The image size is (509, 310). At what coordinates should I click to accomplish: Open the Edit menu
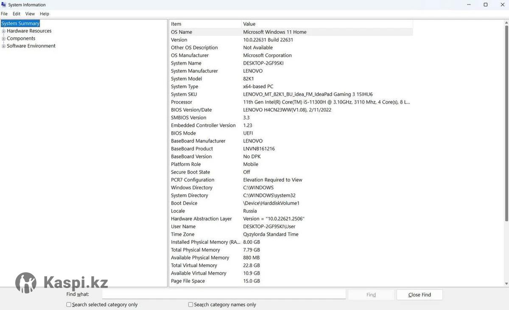pyautogui.click(x=17, y=14)
